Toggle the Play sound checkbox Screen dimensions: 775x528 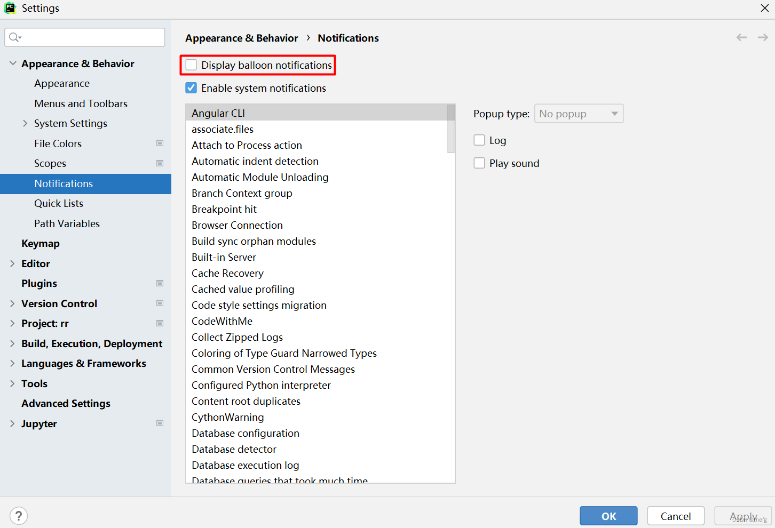coord(479,163)
